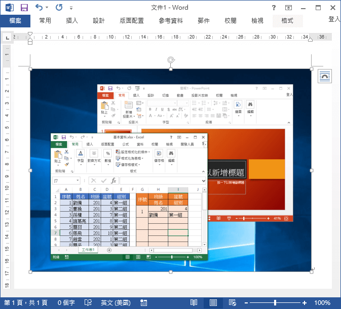
Task: Click the right indent marker on ruler
Action: point(310,40)
